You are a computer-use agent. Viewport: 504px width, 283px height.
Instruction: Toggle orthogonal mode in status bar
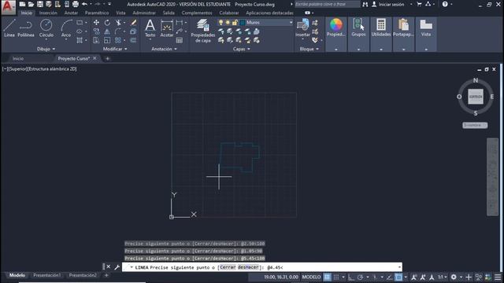click(350, 277)
